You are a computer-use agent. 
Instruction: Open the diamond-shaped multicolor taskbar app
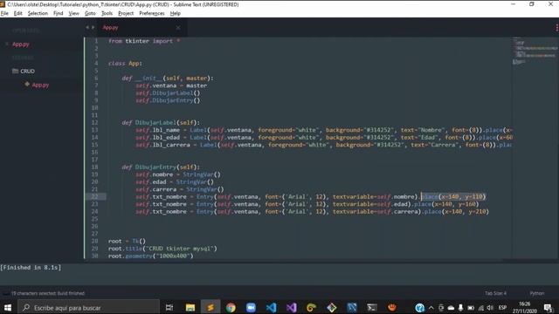click(x=332, y=307)
